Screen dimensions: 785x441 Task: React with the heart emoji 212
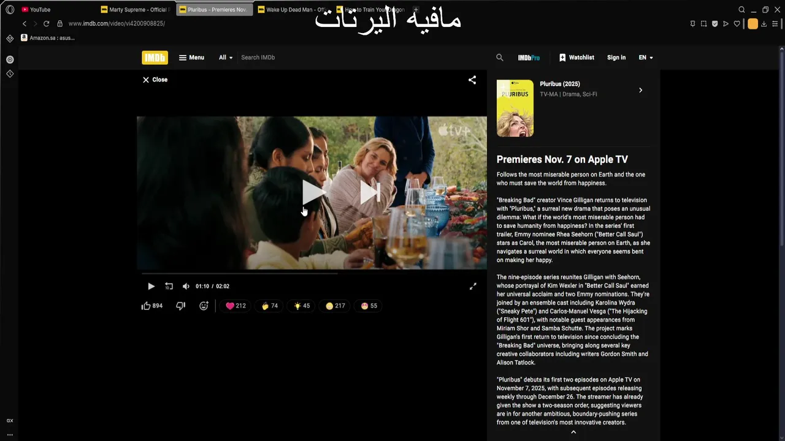pos(235,306)
